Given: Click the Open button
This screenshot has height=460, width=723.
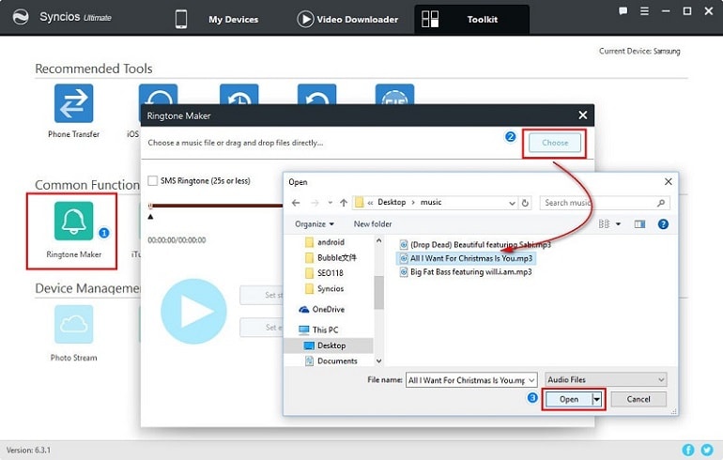Looking at the screenshot, I should tap(568, 399).
